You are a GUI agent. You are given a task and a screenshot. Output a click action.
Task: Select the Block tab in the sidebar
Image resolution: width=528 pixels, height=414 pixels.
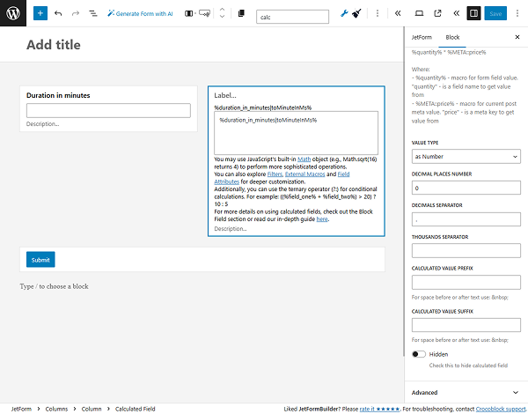tap(452, 38)
